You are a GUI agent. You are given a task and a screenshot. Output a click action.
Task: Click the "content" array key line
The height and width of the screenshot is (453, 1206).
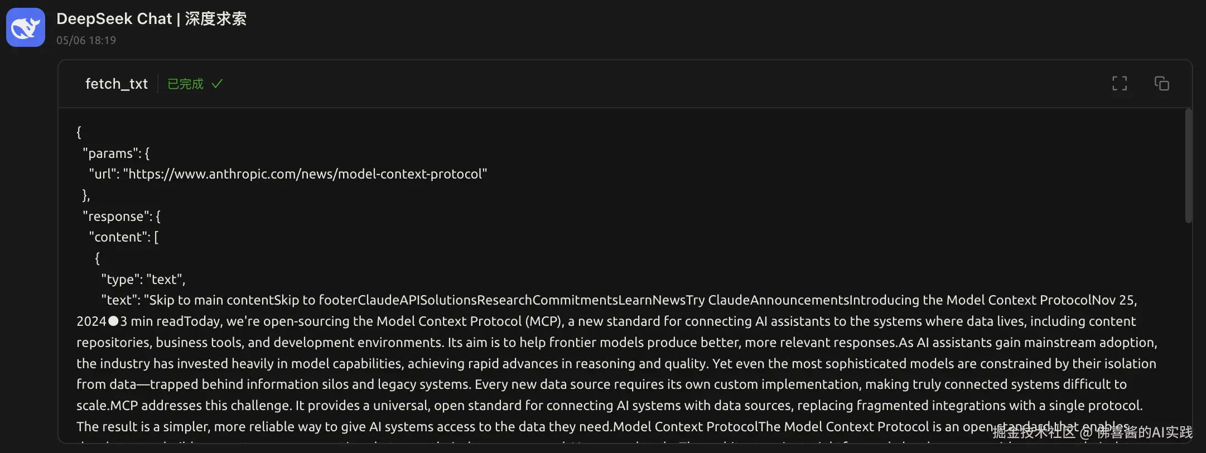123,237
